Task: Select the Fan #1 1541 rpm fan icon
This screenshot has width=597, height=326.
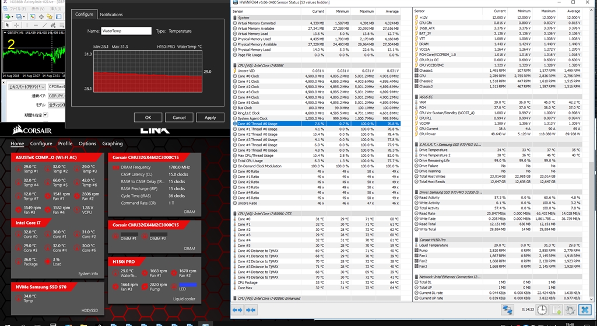Action: (48, 196)
